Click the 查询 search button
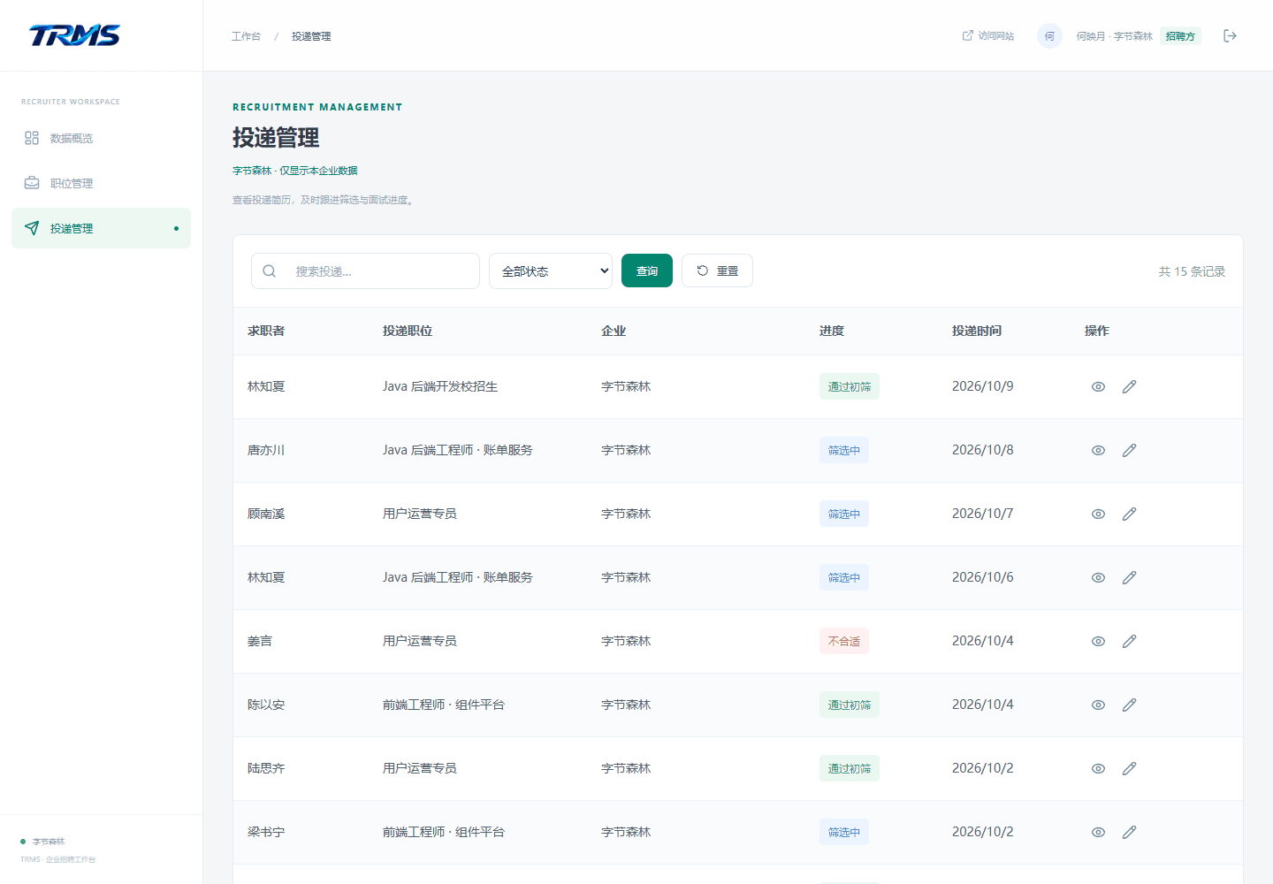The height and width of the screenshot is (884, 1273). [647, 271]
